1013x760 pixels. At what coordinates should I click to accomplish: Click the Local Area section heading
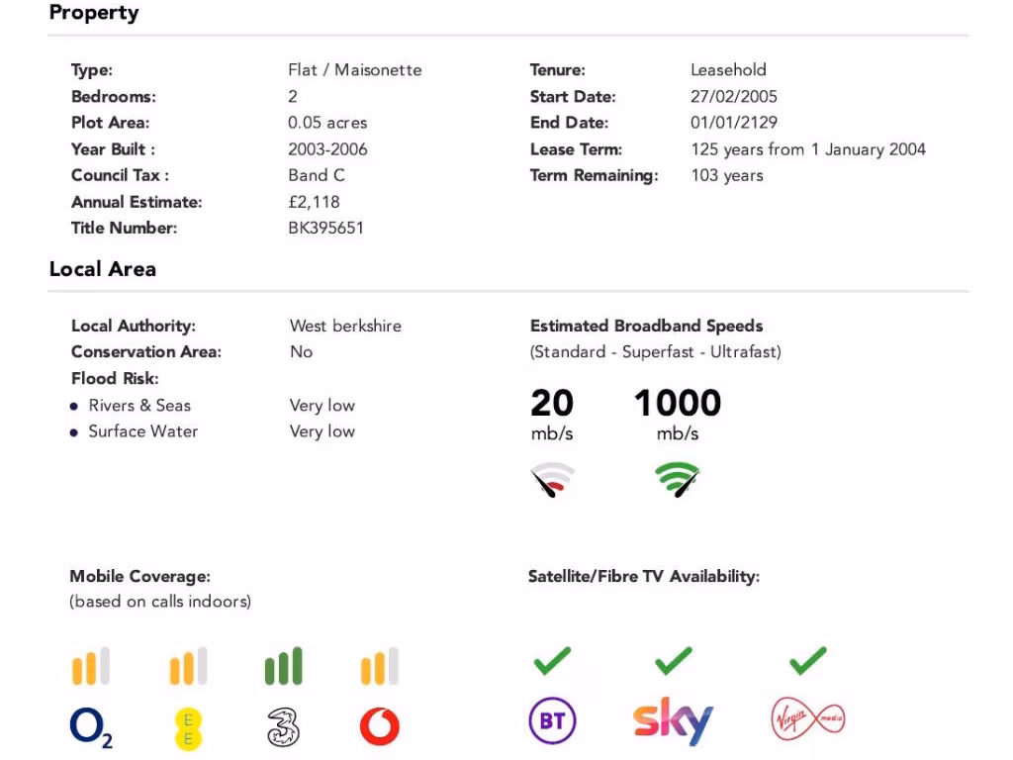[103, 269]
